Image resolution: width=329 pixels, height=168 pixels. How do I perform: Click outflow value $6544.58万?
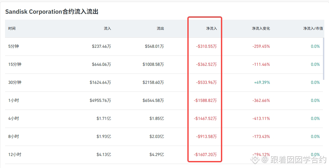pos(153,101)
